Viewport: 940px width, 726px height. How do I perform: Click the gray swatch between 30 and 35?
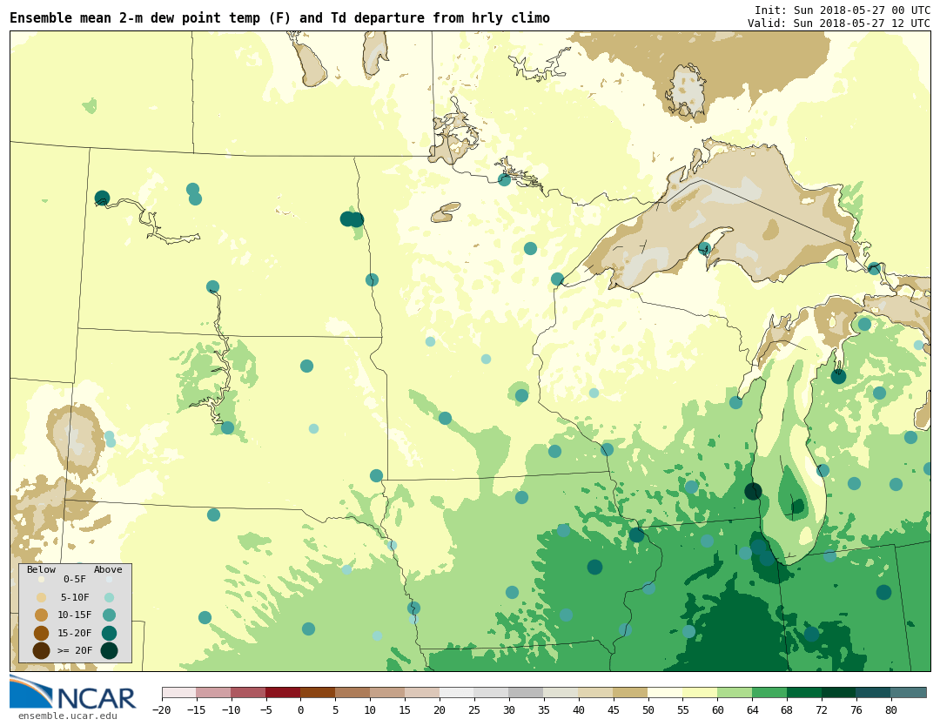click(527, 692)
